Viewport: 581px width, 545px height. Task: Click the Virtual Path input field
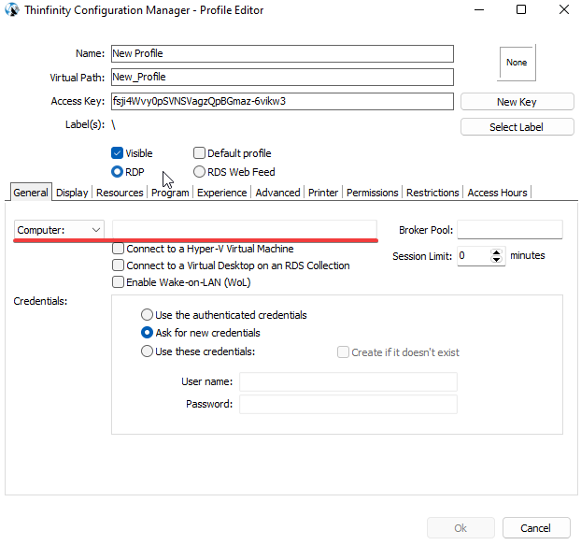pos(282,77)
